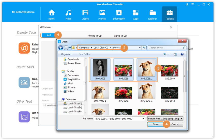The image size is (216, 140).
Task: Click the Rebuild iTunes Library orange icon
Action: click(24, 48)
